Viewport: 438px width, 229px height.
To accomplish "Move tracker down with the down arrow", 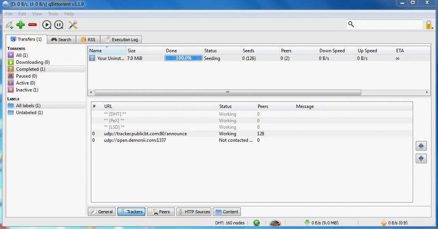I will pyautogui.click(x=421, y=159).
